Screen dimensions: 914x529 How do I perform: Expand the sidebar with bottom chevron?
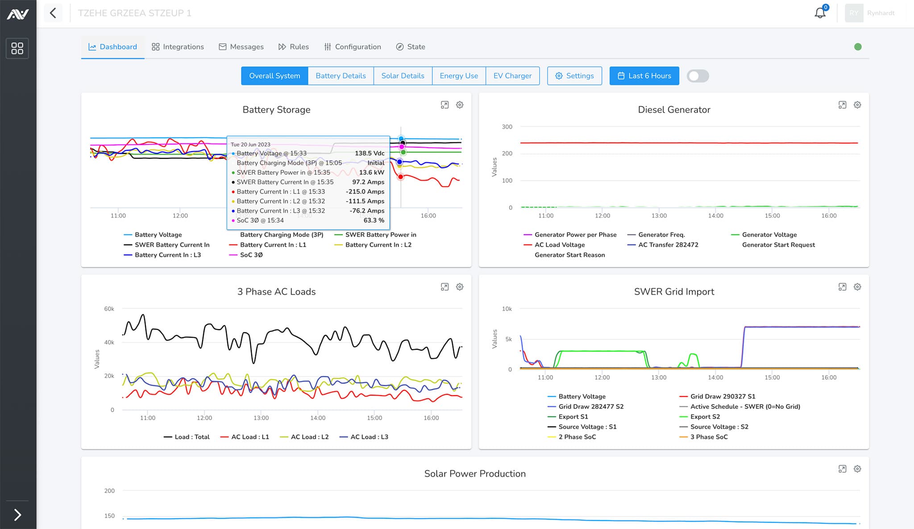coord(17,515)
